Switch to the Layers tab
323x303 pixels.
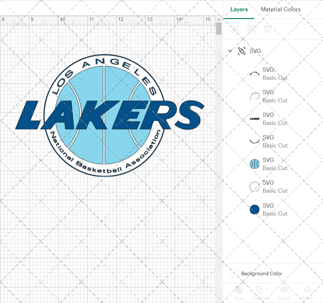click(x=239, y=9)
